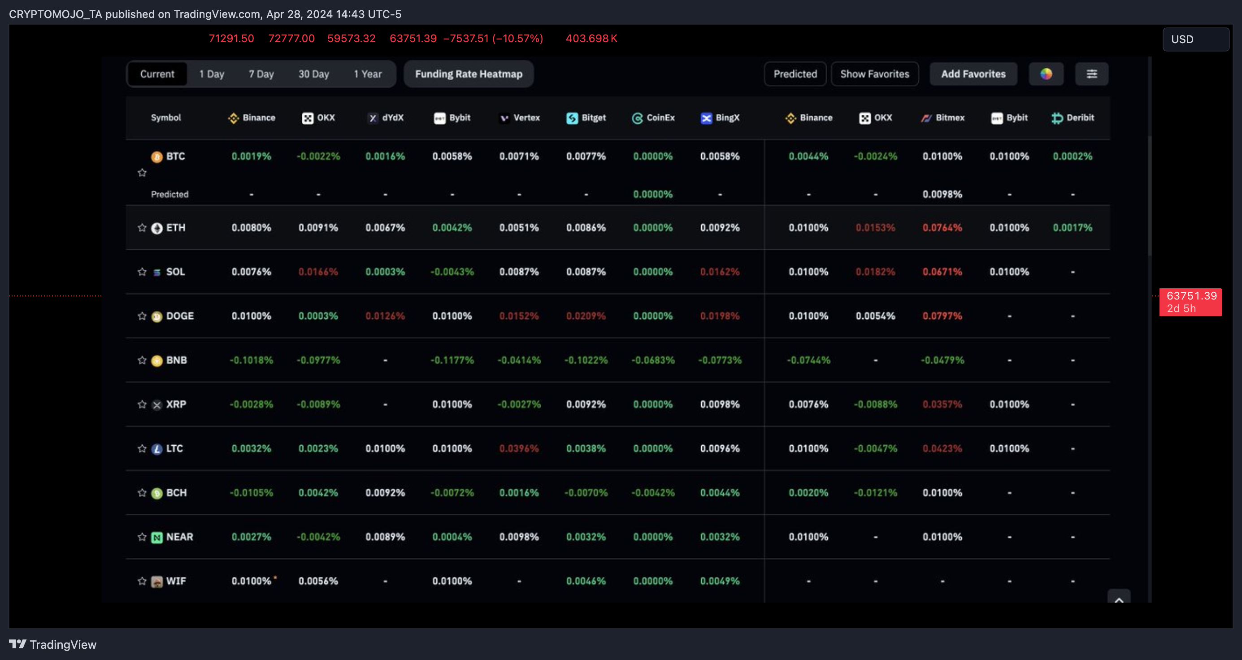Click the TradingView logo link

tap(52, 644)
